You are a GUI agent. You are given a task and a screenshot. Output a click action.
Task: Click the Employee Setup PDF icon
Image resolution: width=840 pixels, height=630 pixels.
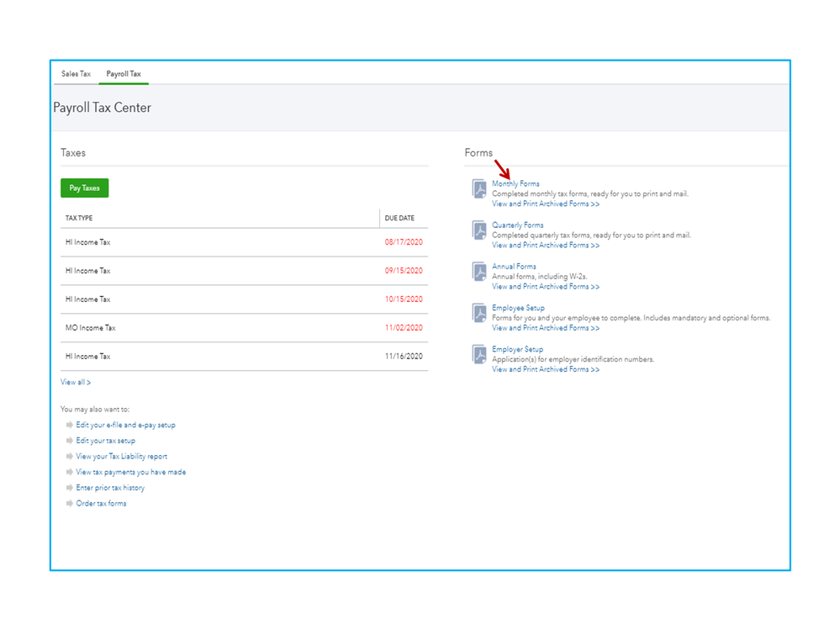[x=479, y=313]
